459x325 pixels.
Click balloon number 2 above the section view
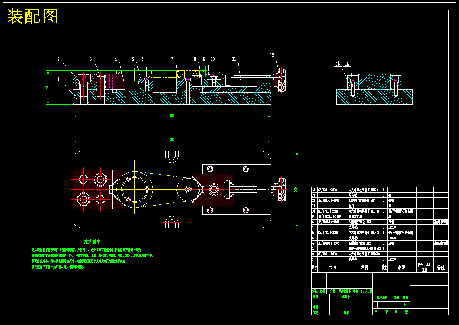[59, 59]
